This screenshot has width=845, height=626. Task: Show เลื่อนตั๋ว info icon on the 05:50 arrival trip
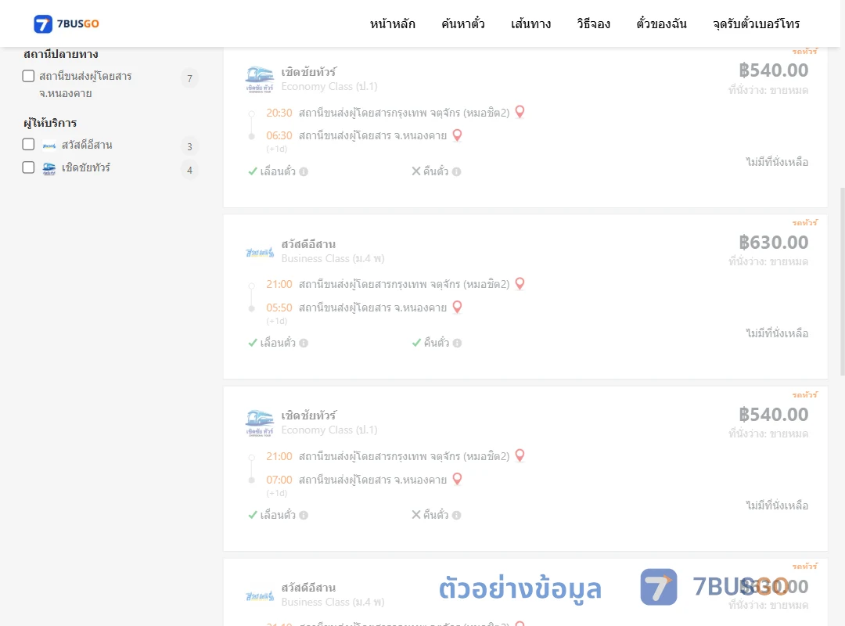(304, 343)
